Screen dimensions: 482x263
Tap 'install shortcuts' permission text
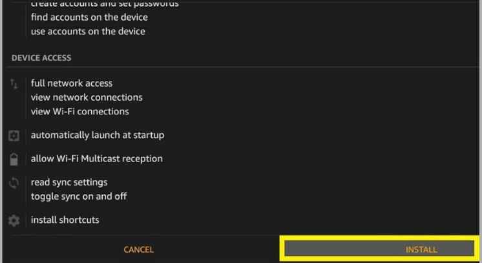tap(65, 220)
